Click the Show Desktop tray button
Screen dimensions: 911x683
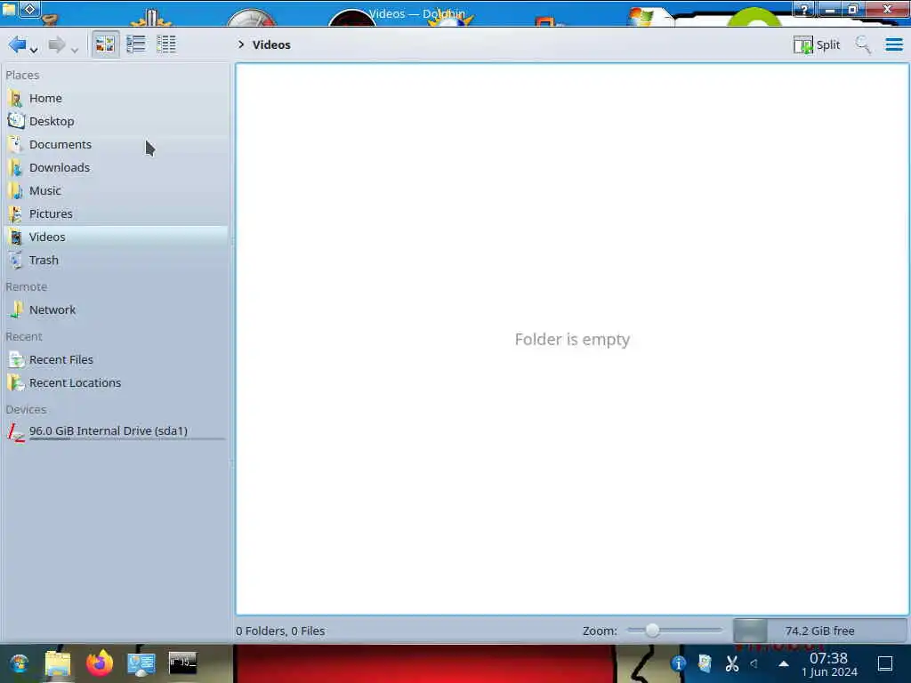pos(885,663)
